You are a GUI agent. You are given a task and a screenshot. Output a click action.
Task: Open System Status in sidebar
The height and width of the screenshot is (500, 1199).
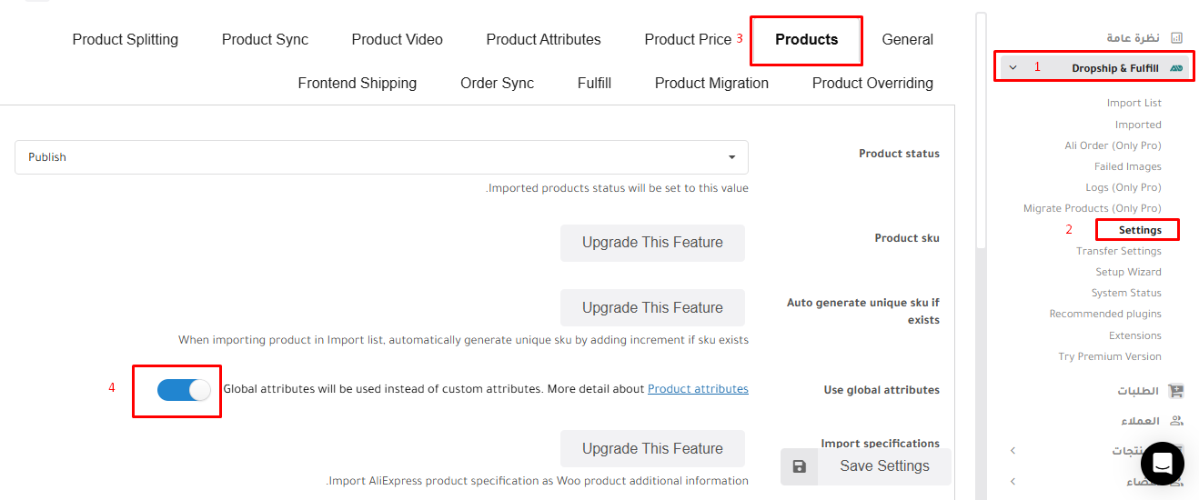point(1126,293)
